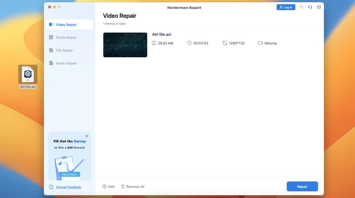Click Remove All trash button
The height and width of the screenshot is (198, 355).
[133, 186]
